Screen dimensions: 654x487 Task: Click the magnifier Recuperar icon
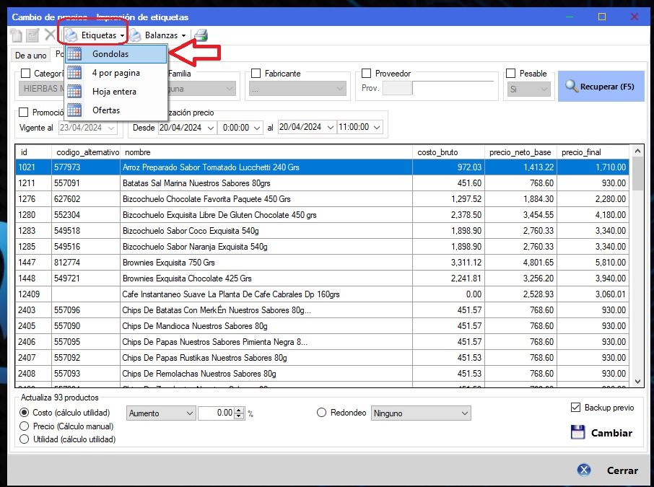(x=571, y=86)
